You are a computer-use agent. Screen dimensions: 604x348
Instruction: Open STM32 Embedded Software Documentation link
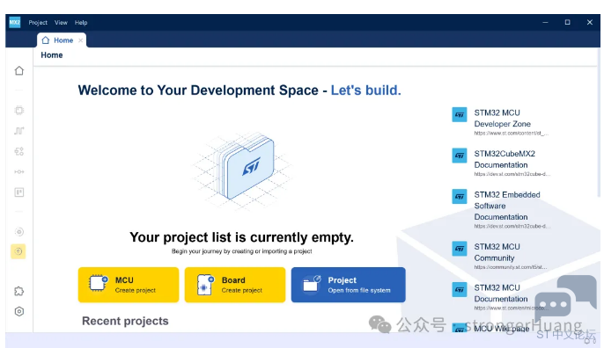coord(507,206)
